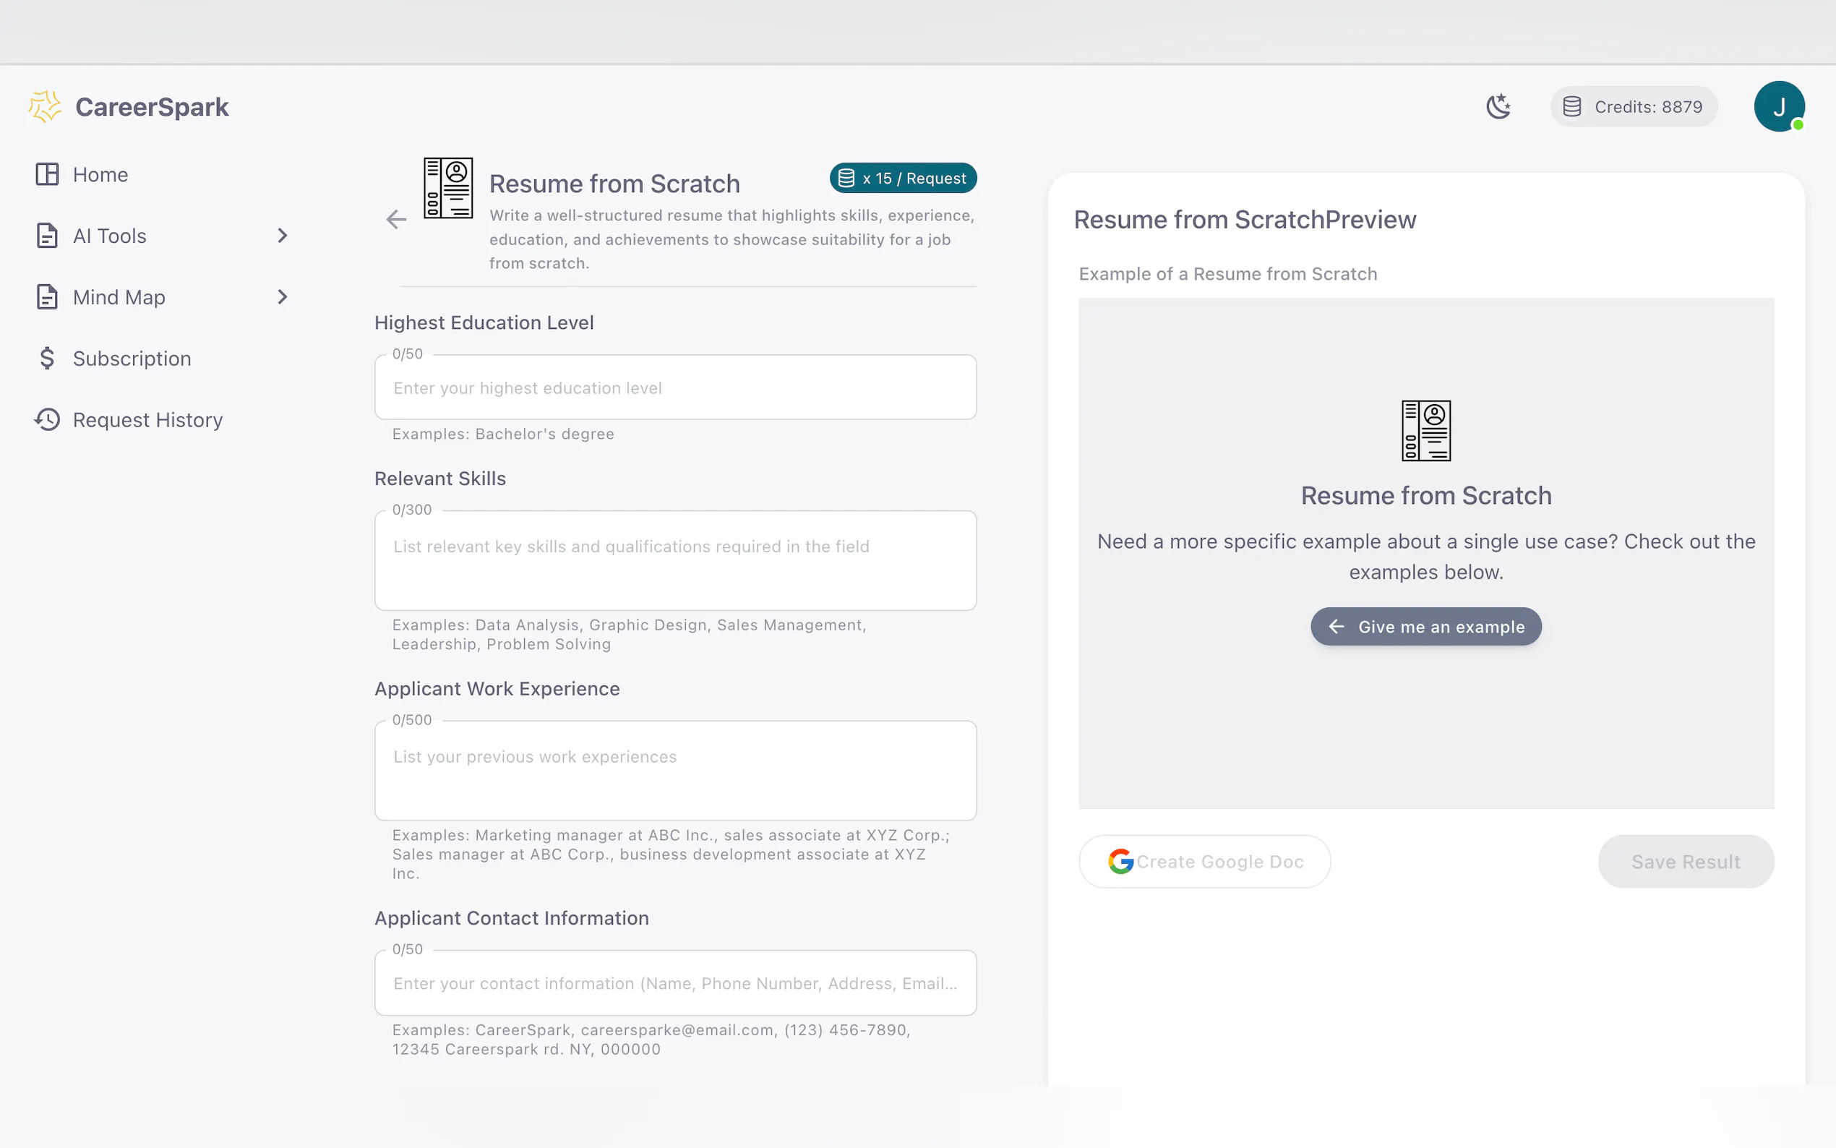Click the back arrow beside resume icon
Viewport: 1836px width, 1148px height.
pos(396,220)
